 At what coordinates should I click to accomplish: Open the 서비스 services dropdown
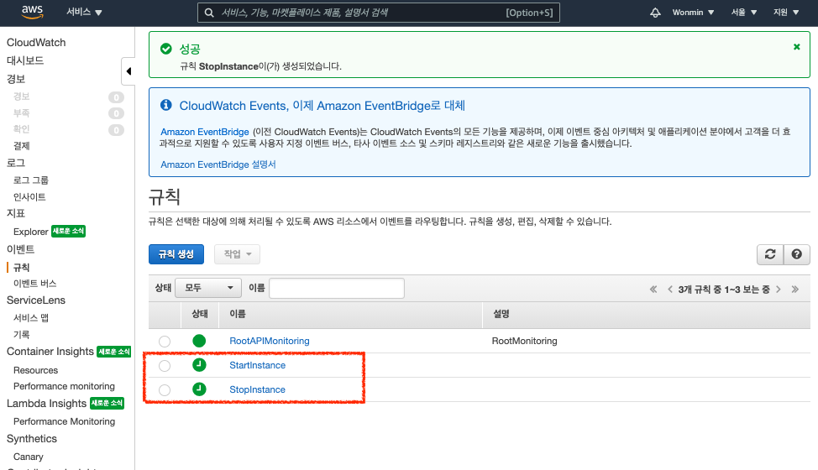click(x=84, y=12)
